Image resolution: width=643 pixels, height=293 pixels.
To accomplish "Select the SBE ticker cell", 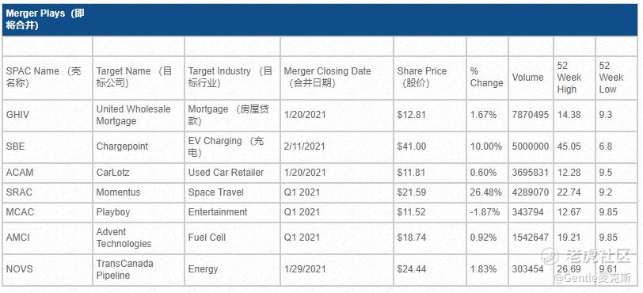I will (15, 146).
